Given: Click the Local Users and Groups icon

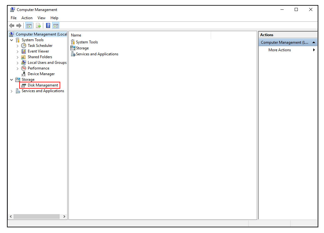Looking at the screenshot, I should [x=24, y=63].
